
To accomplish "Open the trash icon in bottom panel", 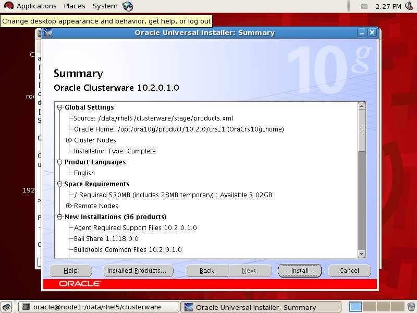I will click(411, 307).
